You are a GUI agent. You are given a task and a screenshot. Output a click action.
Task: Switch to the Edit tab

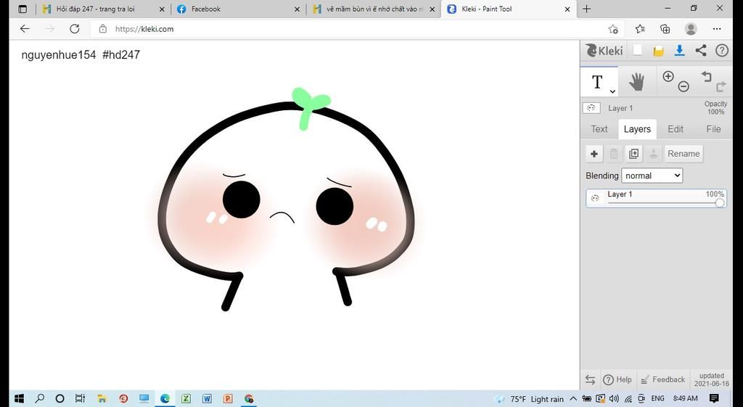click(x=676, y=129)
